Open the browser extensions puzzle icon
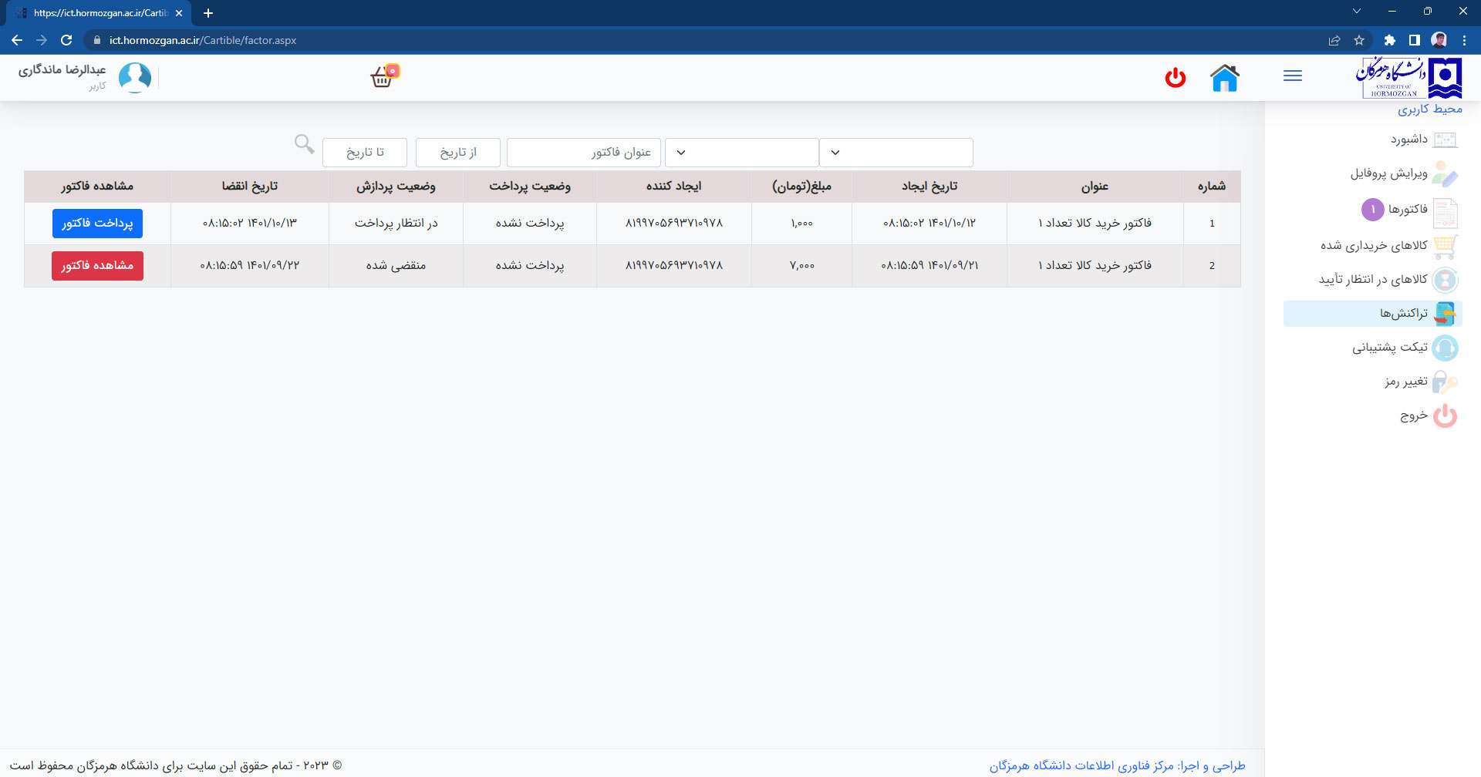 click(1389, 40)
